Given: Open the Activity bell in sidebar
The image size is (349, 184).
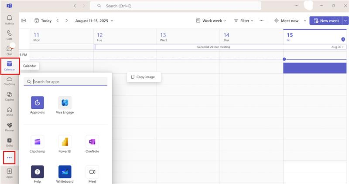Looking at the screenshot, I should 9,20.
